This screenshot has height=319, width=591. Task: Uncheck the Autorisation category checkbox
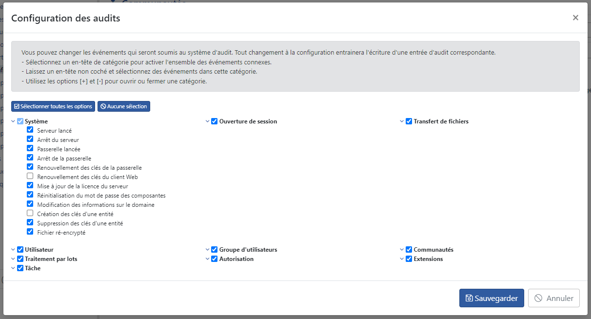(x=215, y=259)
